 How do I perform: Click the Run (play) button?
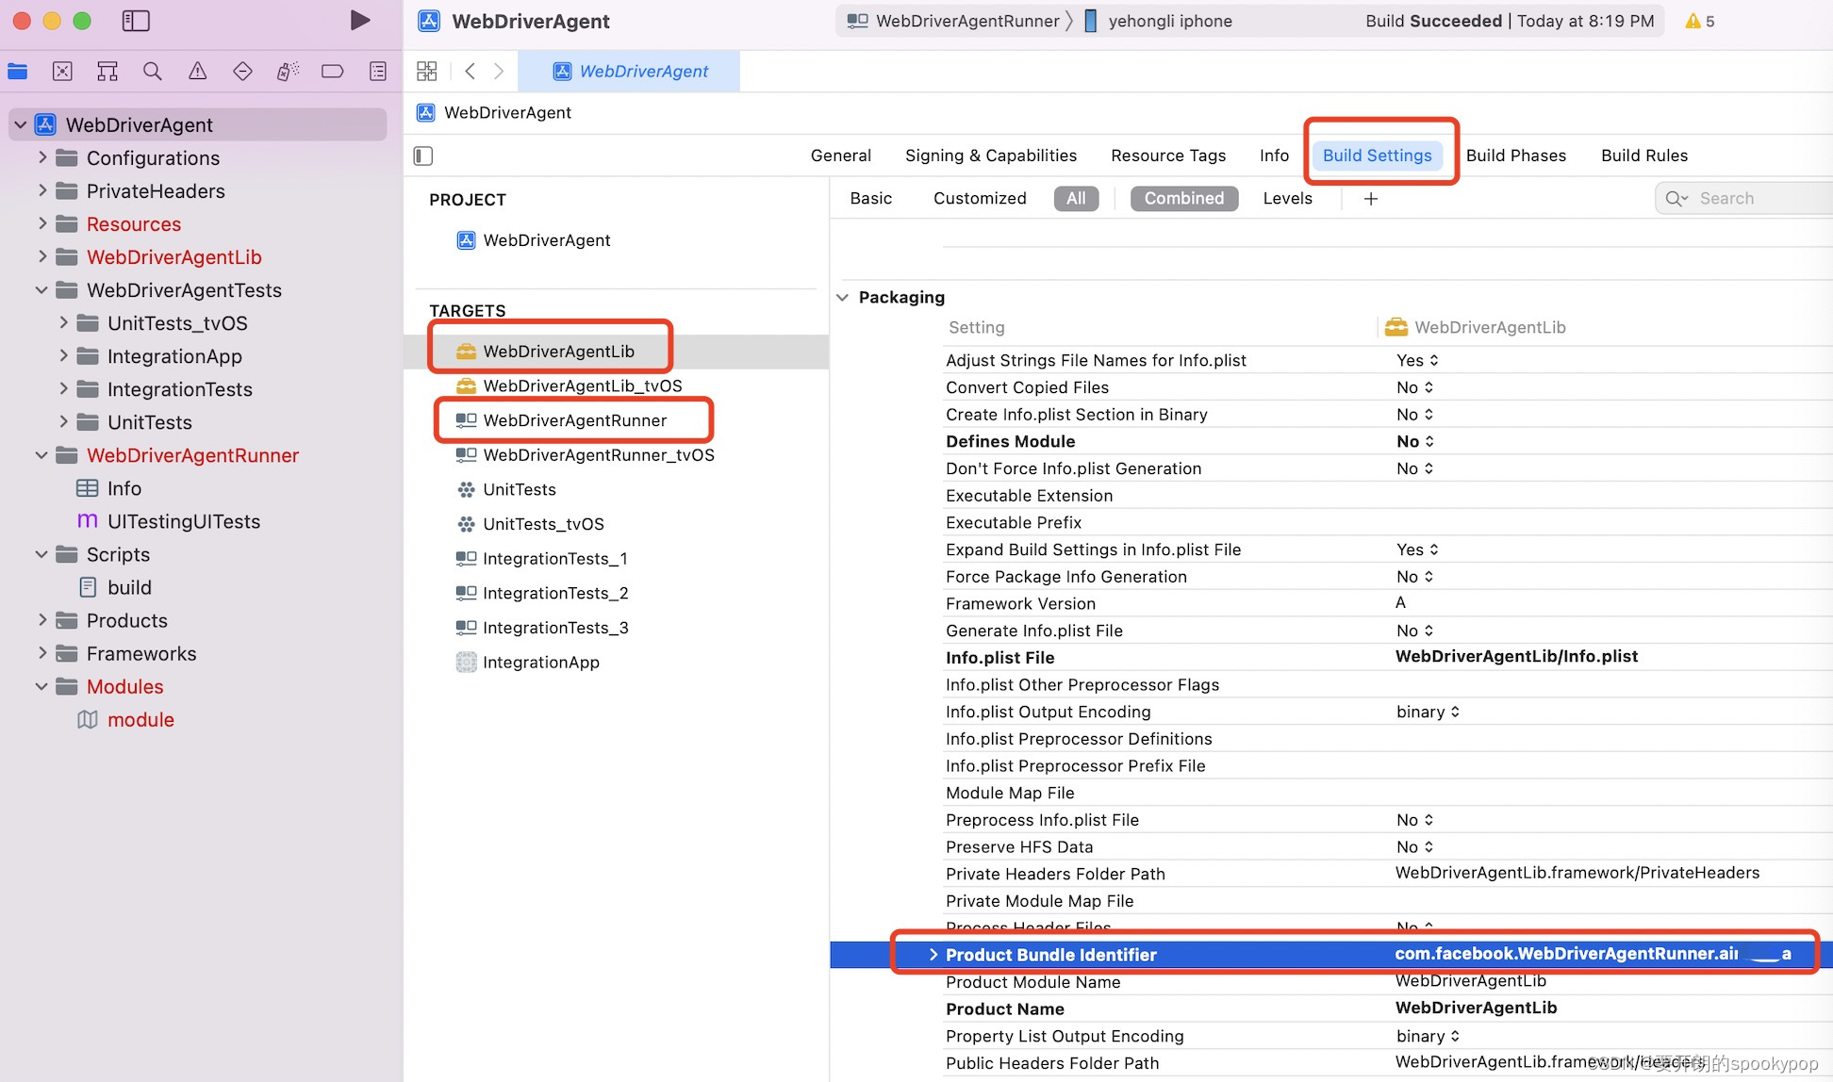[359, 21]
